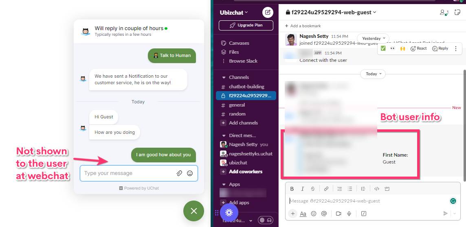This screenshot has height=227, width=466.
Task: Expand the Ubizchat workspace menu
Action: point(233,13)
